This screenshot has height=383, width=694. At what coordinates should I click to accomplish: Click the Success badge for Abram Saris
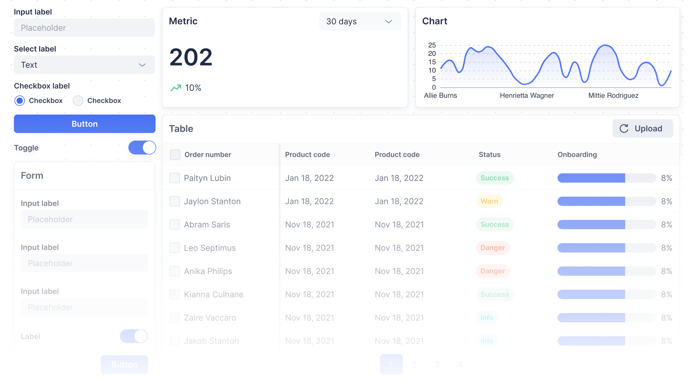pos(495,224)
